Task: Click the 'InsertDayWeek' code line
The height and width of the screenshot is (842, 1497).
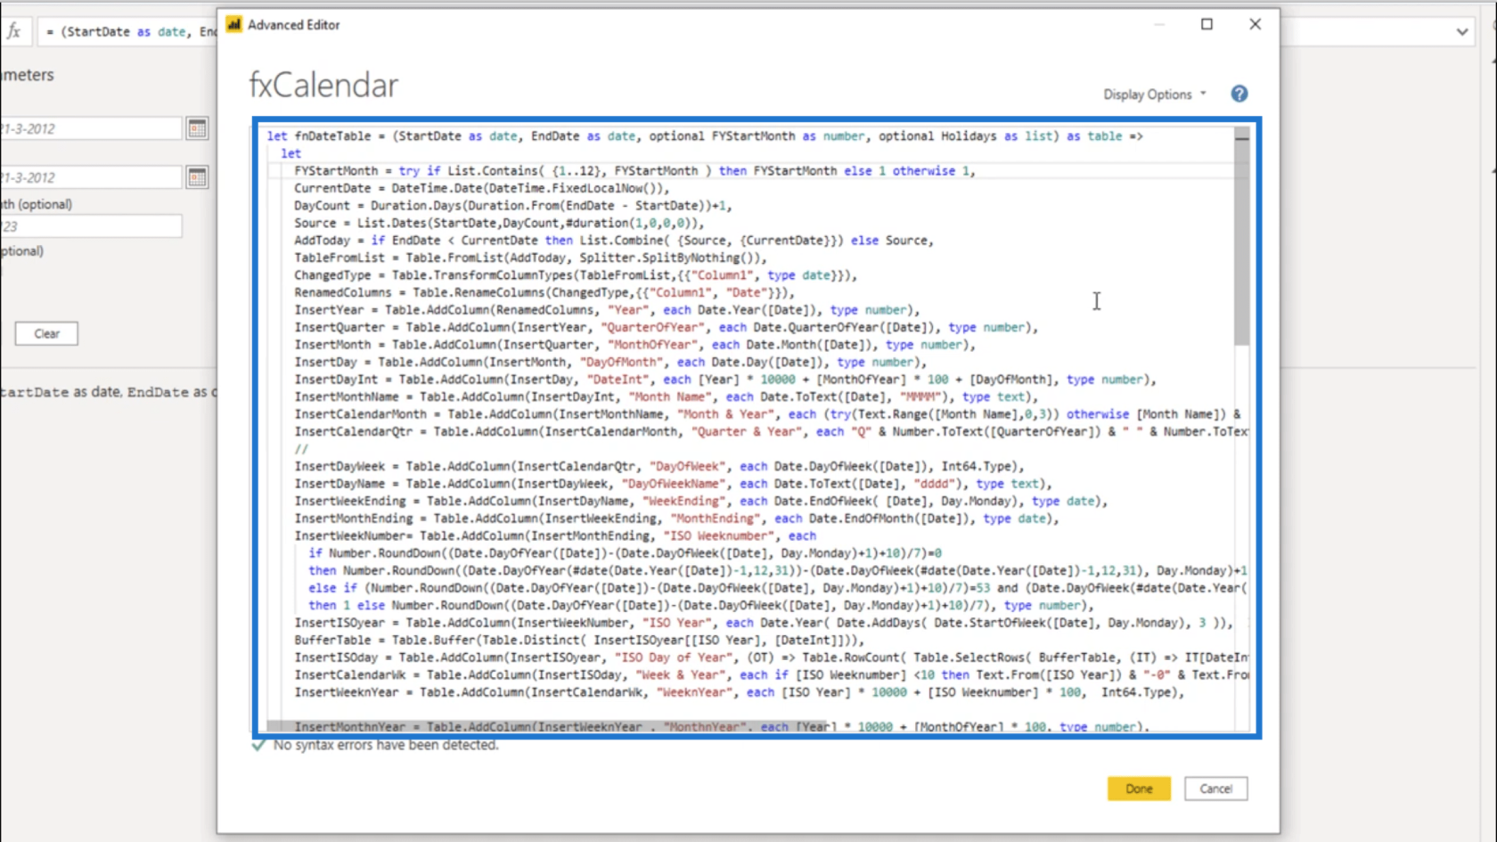Action: click(x=659, y=466)
